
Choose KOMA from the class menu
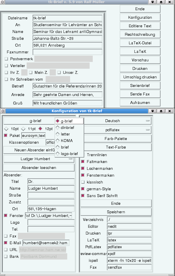69,141
